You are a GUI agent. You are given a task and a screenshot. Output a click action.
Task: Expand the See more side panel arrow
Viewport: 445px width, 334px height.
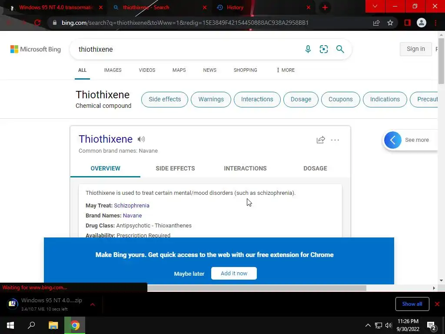click(393, 140)
